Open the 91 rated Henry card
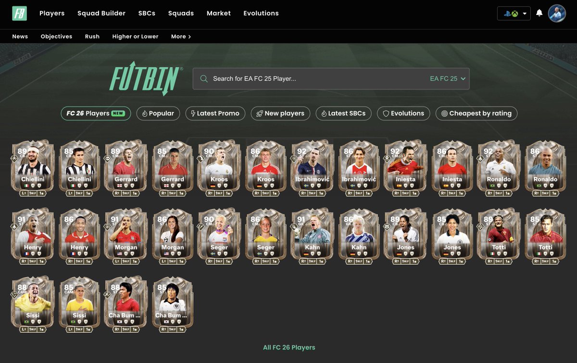 click(x=33, y=237)
